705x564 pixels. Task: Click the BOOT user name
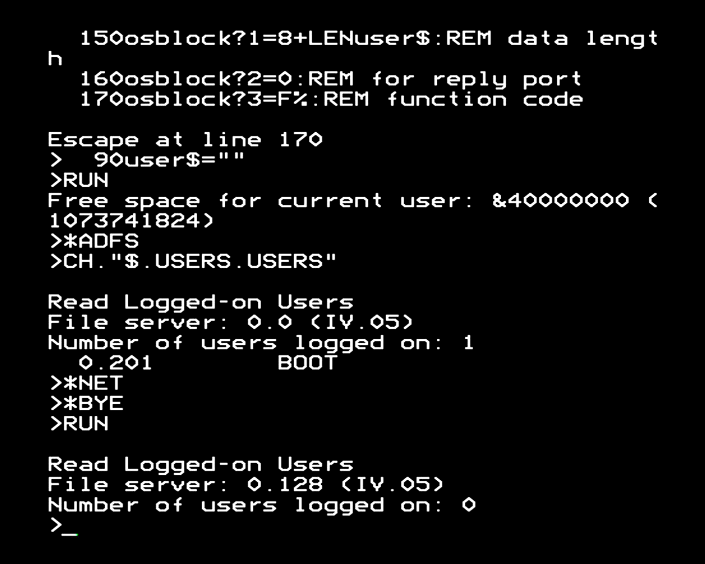(x=307, y=364)
